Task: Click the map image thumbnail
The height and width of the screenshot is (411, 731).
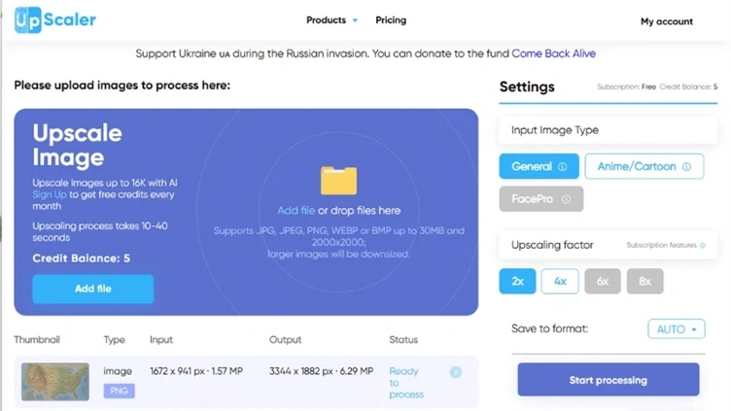Action: [x=55, y=382]
